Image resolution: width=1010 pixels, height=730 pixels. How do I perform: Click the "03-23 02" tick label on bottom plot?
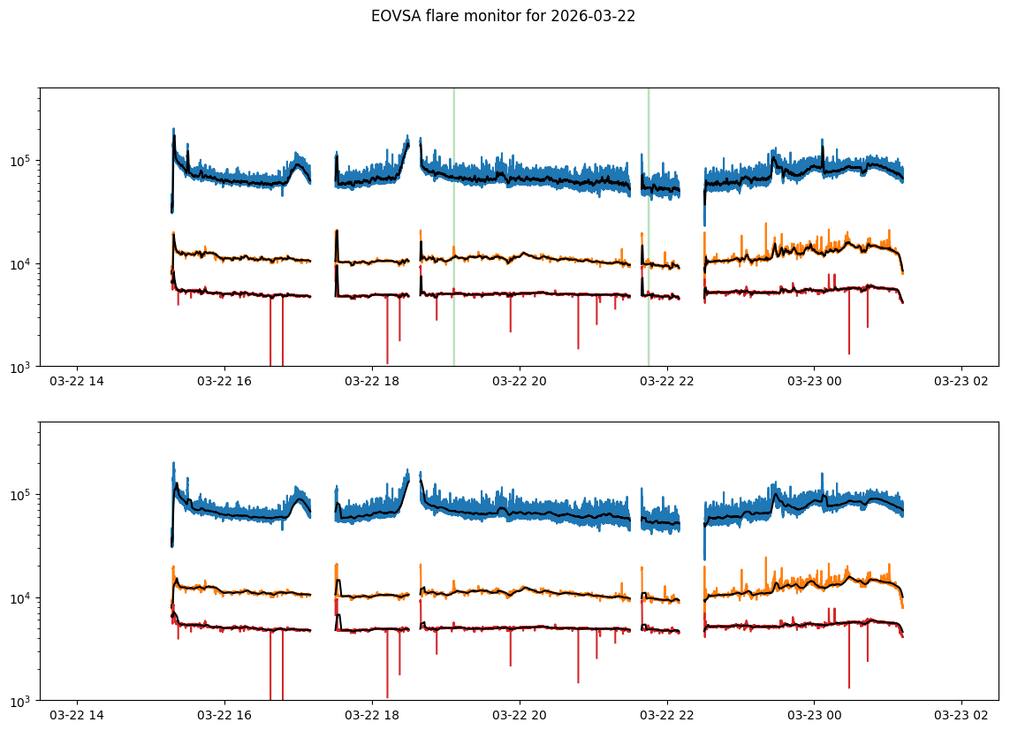pyautogui.click(x=961, y=716)
